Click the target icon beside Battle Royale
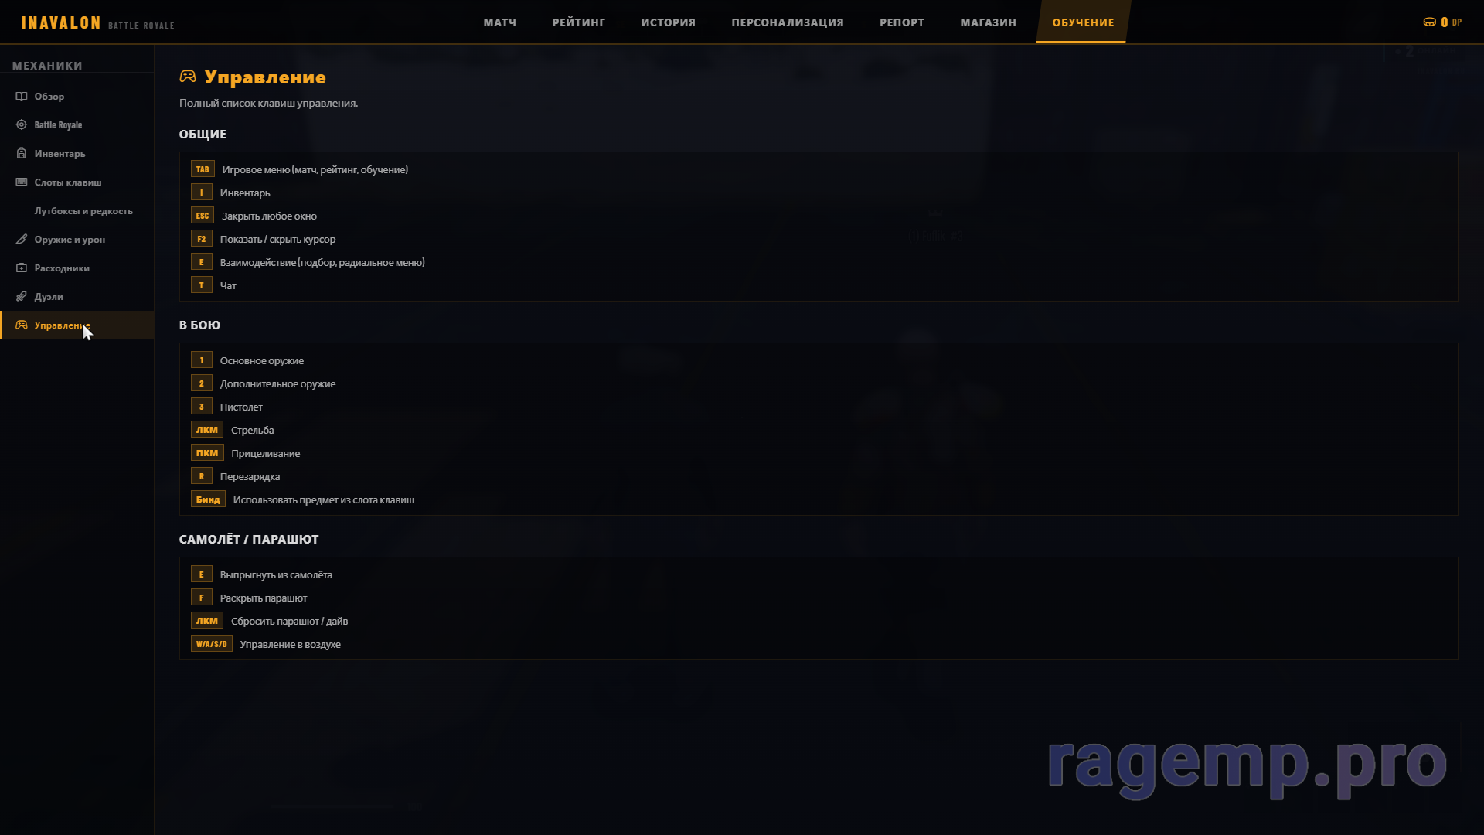Viewport: 1484px width, 835px height. pyautogui.click(x=22, y=125)
